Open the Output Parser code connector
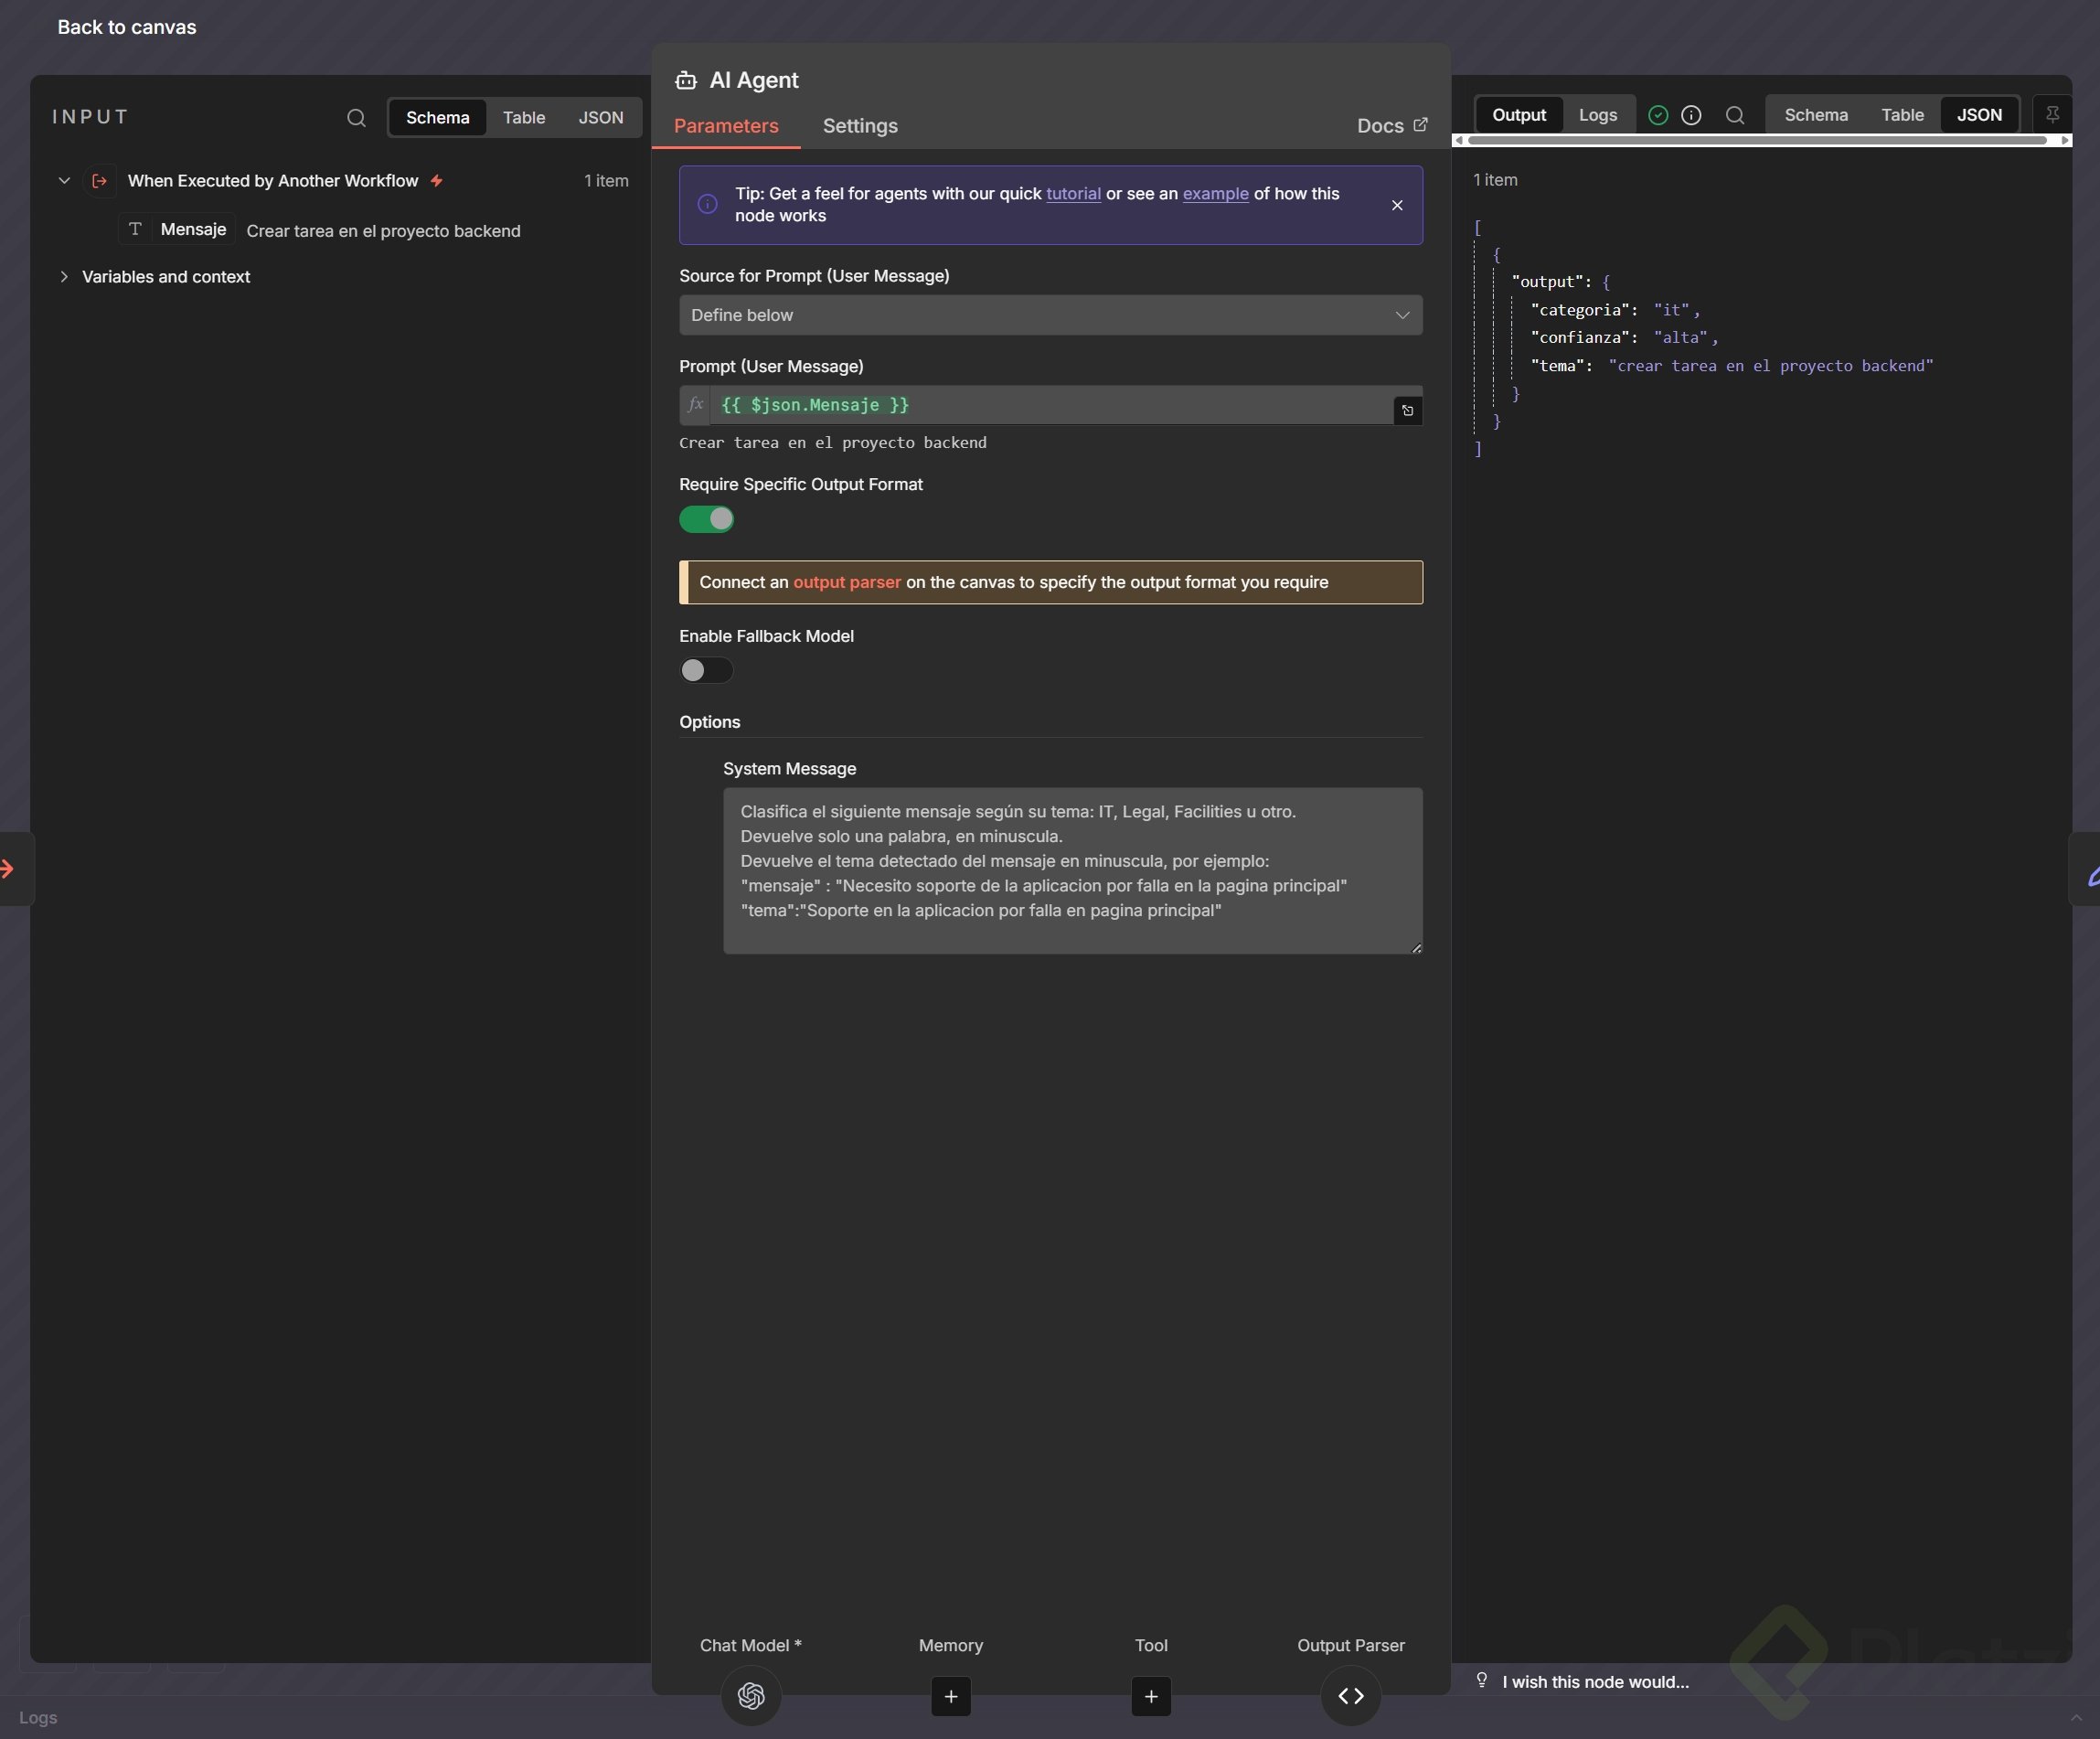 1350,1696
